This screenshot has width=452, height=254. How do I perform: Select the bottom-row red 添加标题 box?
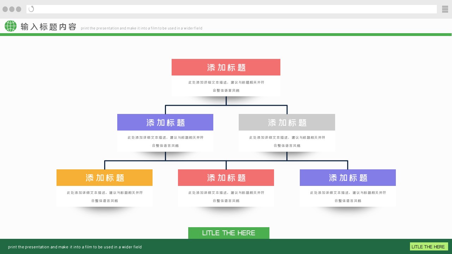(226, 177)
